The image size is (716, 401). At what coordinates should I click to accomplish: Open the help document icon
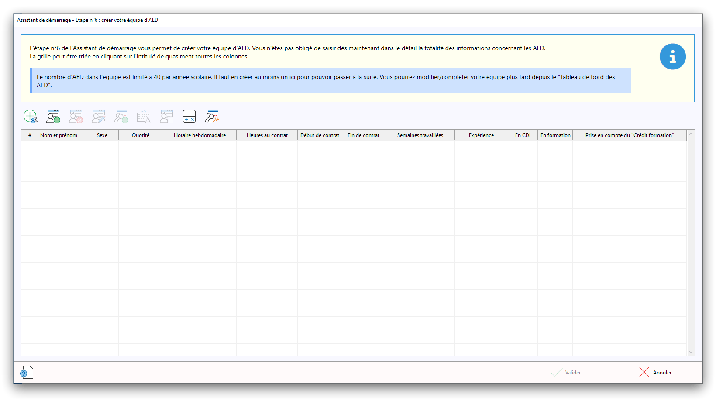tap(27, 372)
